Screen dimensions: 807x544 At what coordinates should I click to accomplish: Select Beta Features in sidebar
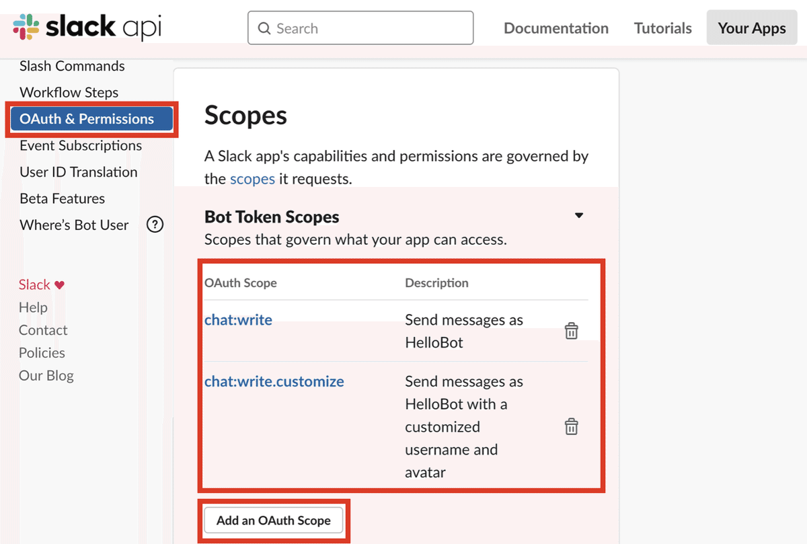pos(63,198)
